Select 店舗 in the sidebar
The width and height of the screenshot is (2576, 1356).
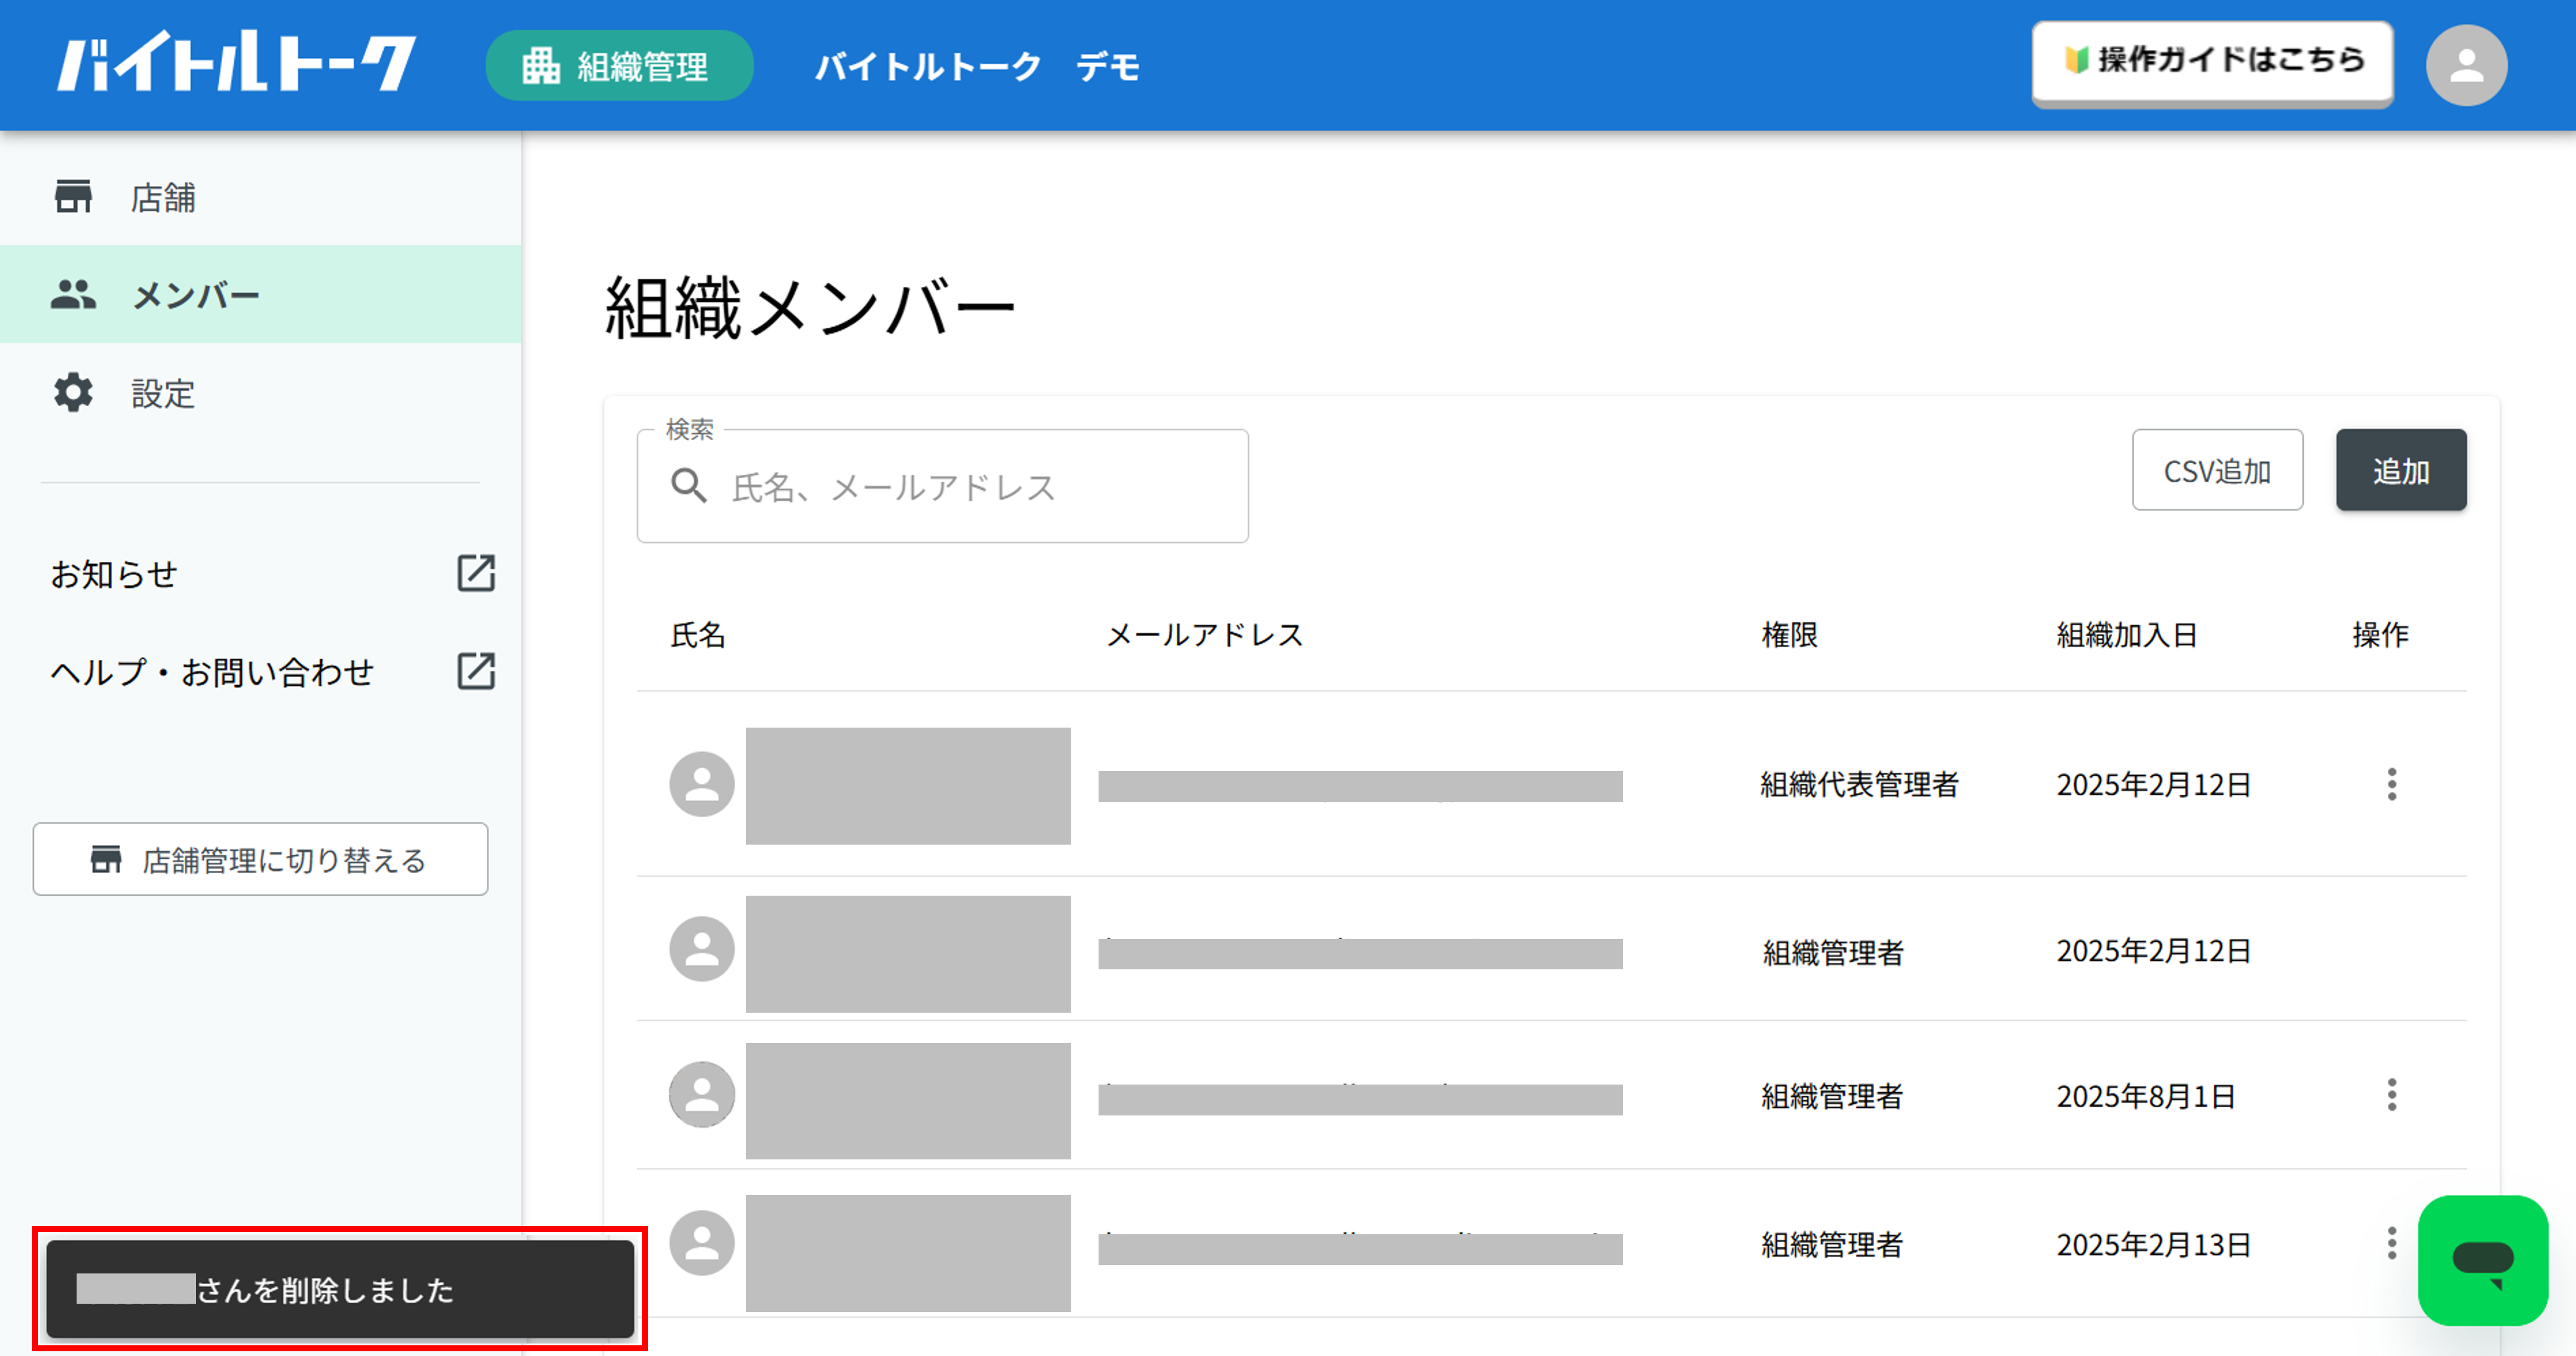[260, 197]
